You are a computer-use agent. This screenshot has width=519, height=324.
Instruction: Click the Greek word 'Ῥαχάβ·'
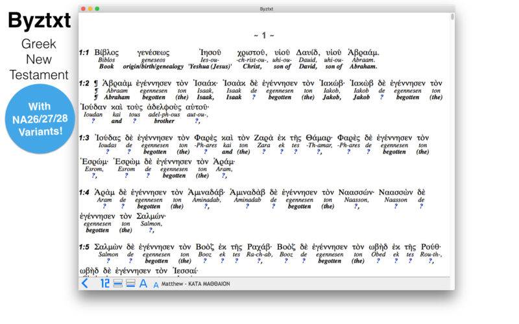[x=259, y=247]
